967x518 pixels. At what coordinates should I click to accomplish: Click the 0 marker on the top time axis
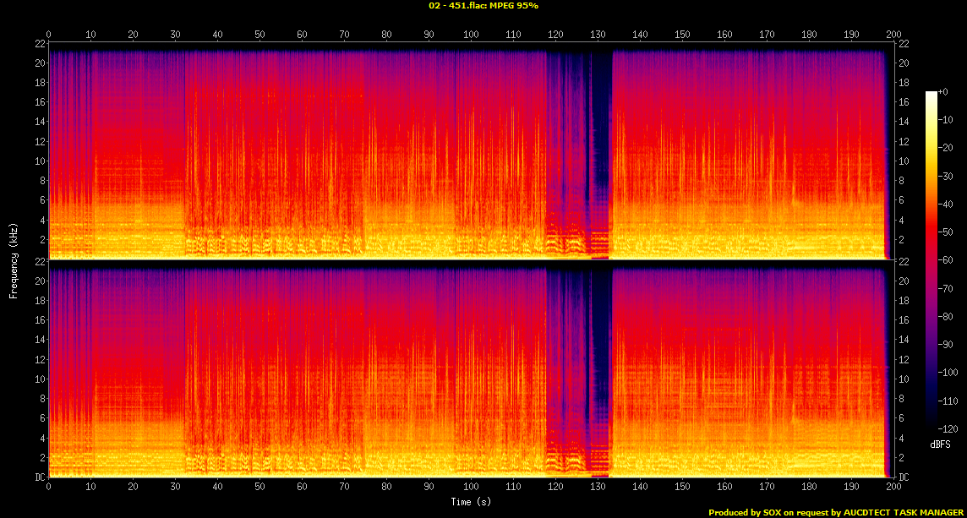tap(49, 35)
